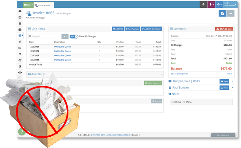
Task: Click View button for reservation #833
Action: tap(224, 81)
